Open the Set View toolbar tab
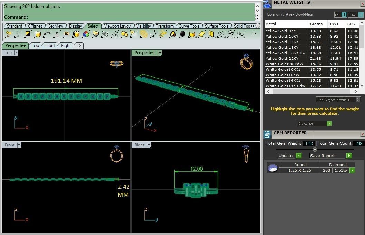The height and width of the screenshot is (235, 365). pyautogui.click(x=56, y=26)
